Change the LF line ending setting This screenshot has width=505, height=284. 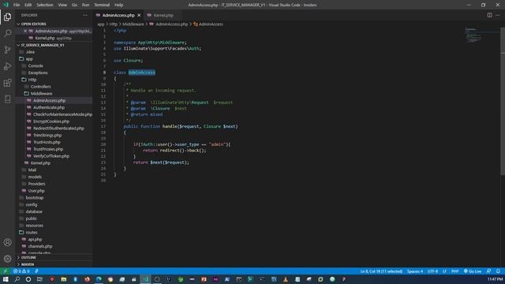(x=444, y=271)
